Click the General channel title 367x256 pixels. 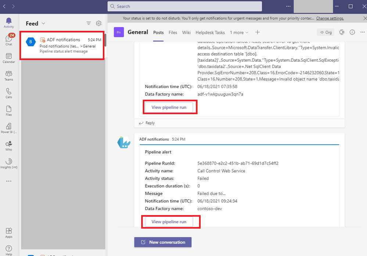click(x=138, y=32)
